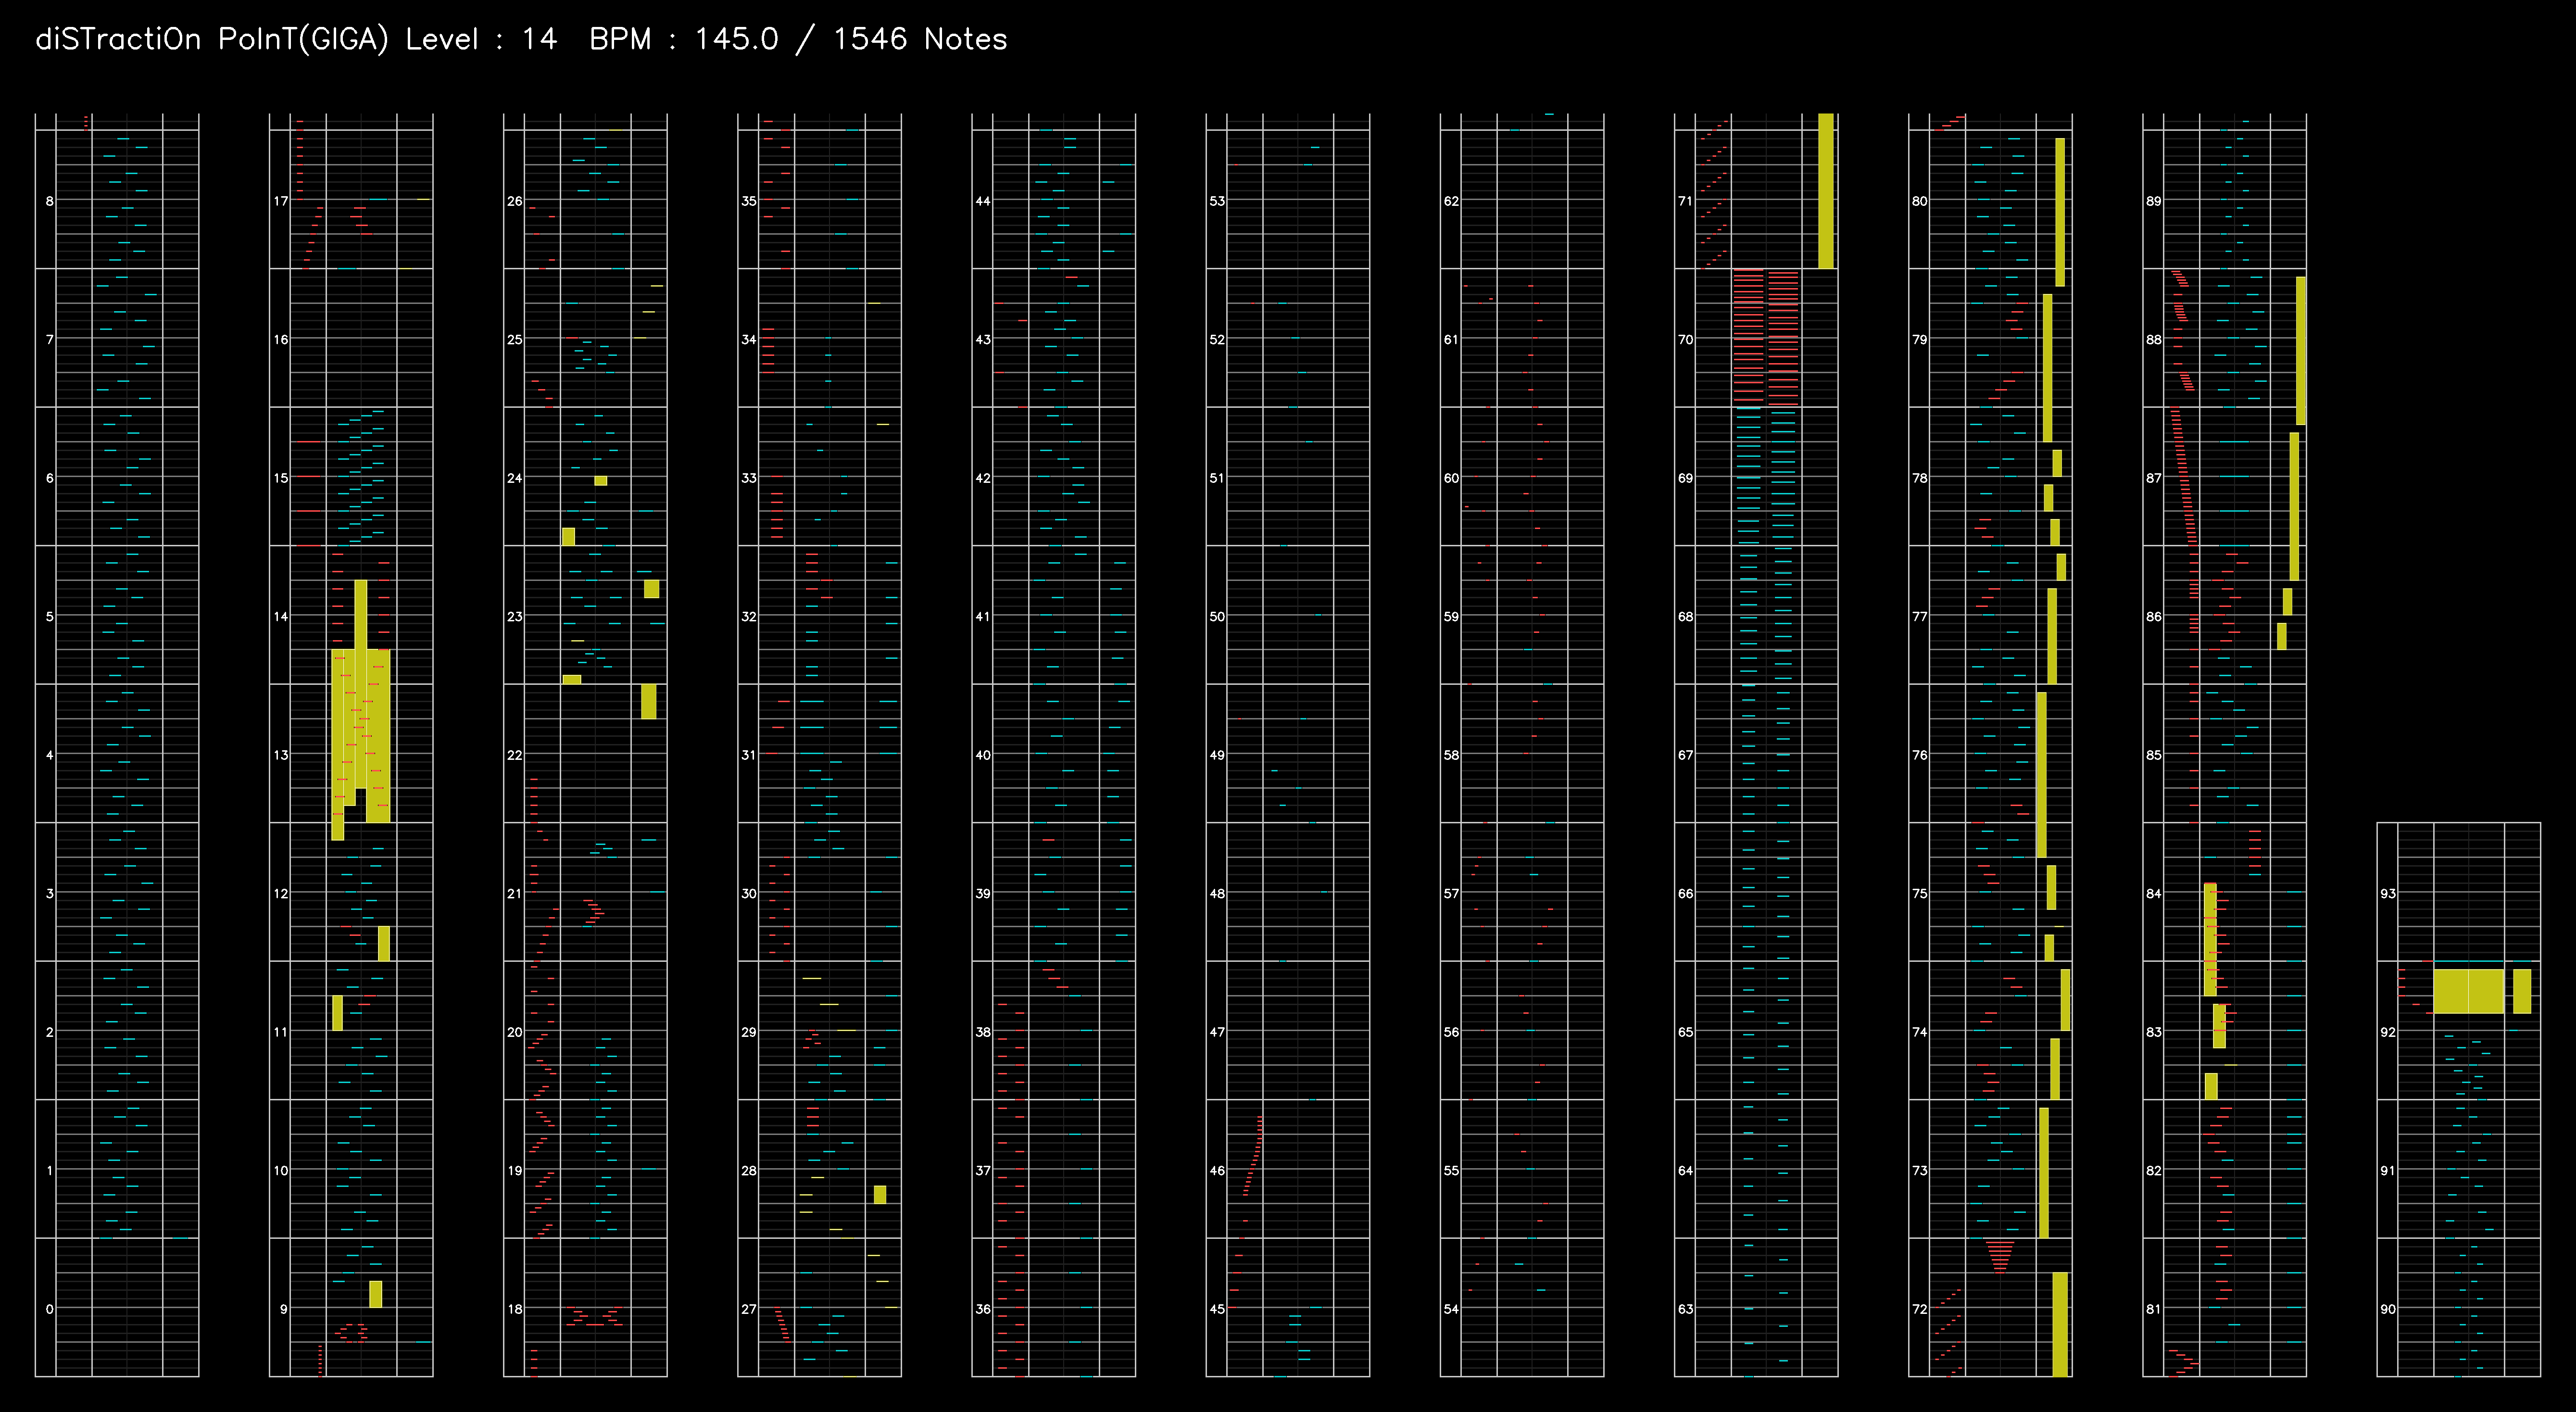Click measure 93 label
The image size is (2576, 1412).
pos(2388,894)
